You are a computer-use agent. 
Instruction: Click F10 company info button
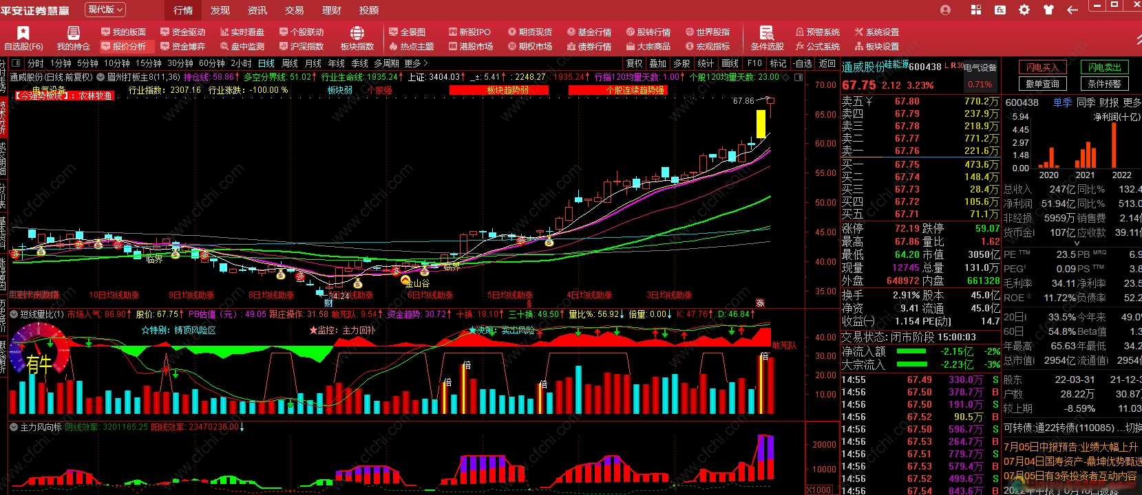(x=754, y=63)
